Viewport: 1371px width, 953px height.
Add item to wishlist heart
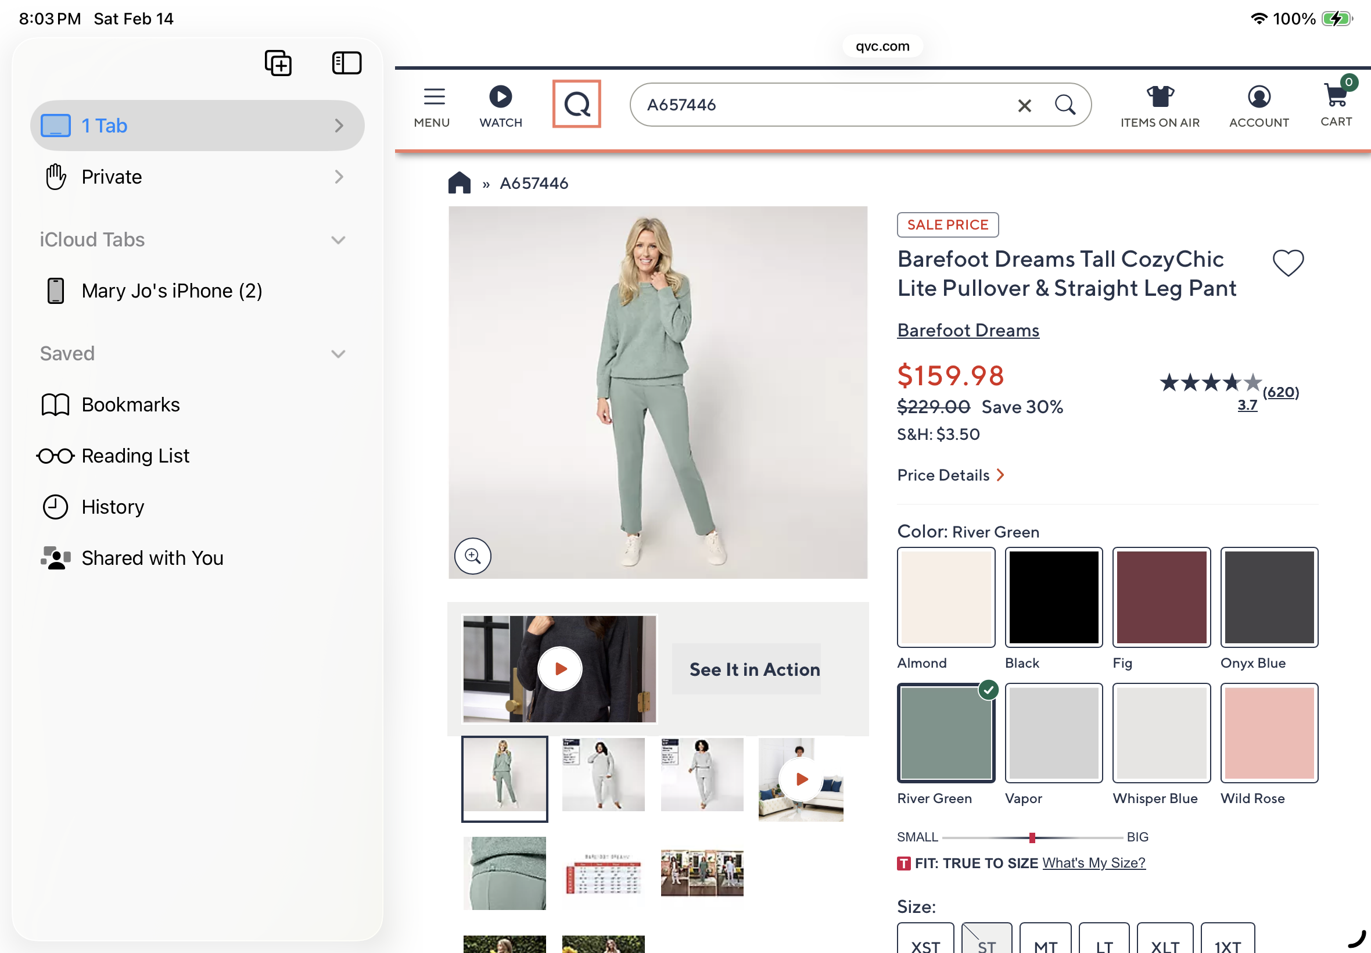pos(1287,263)
